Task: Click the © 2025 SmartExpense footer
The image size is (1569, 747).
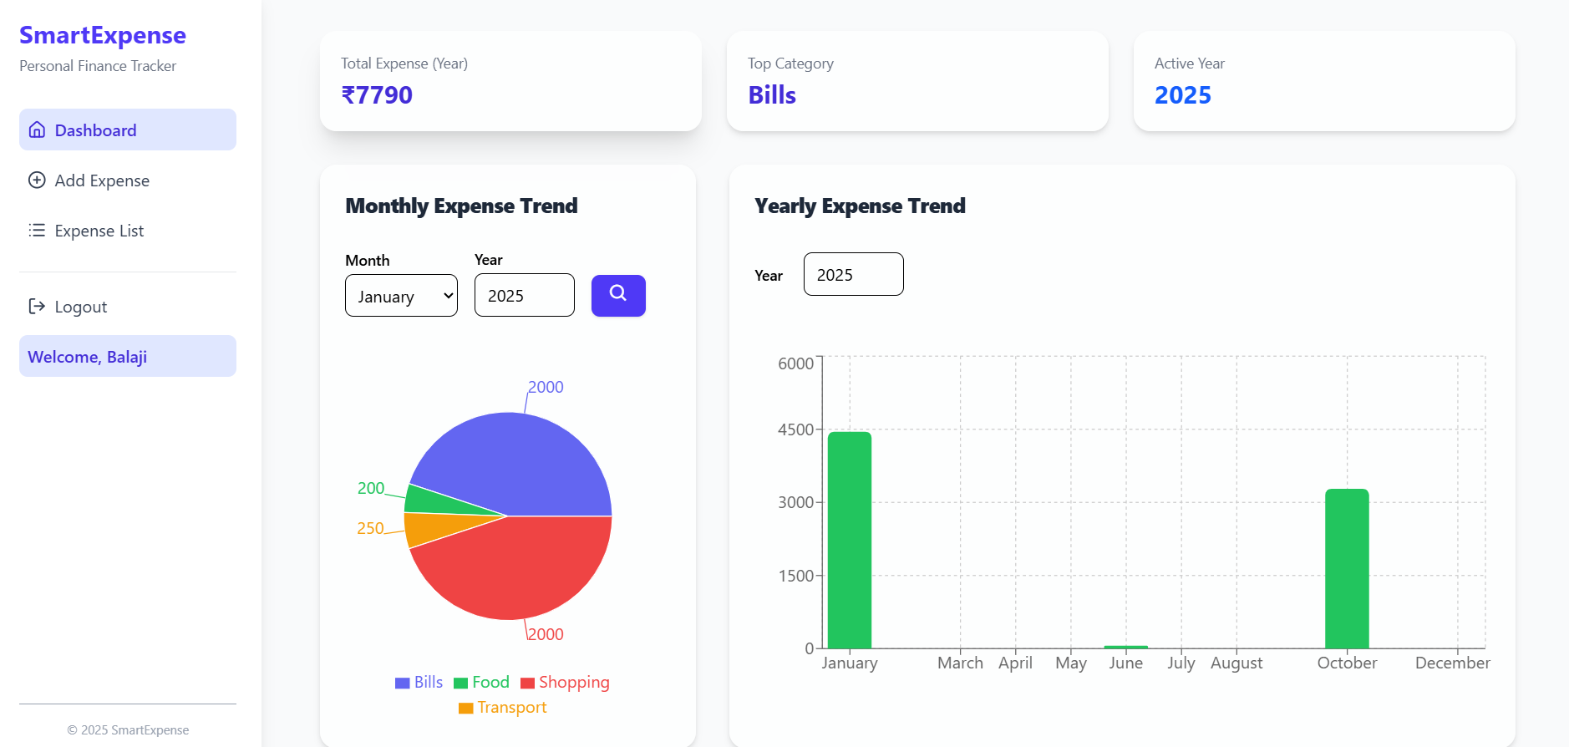Action: coord(128,730)
